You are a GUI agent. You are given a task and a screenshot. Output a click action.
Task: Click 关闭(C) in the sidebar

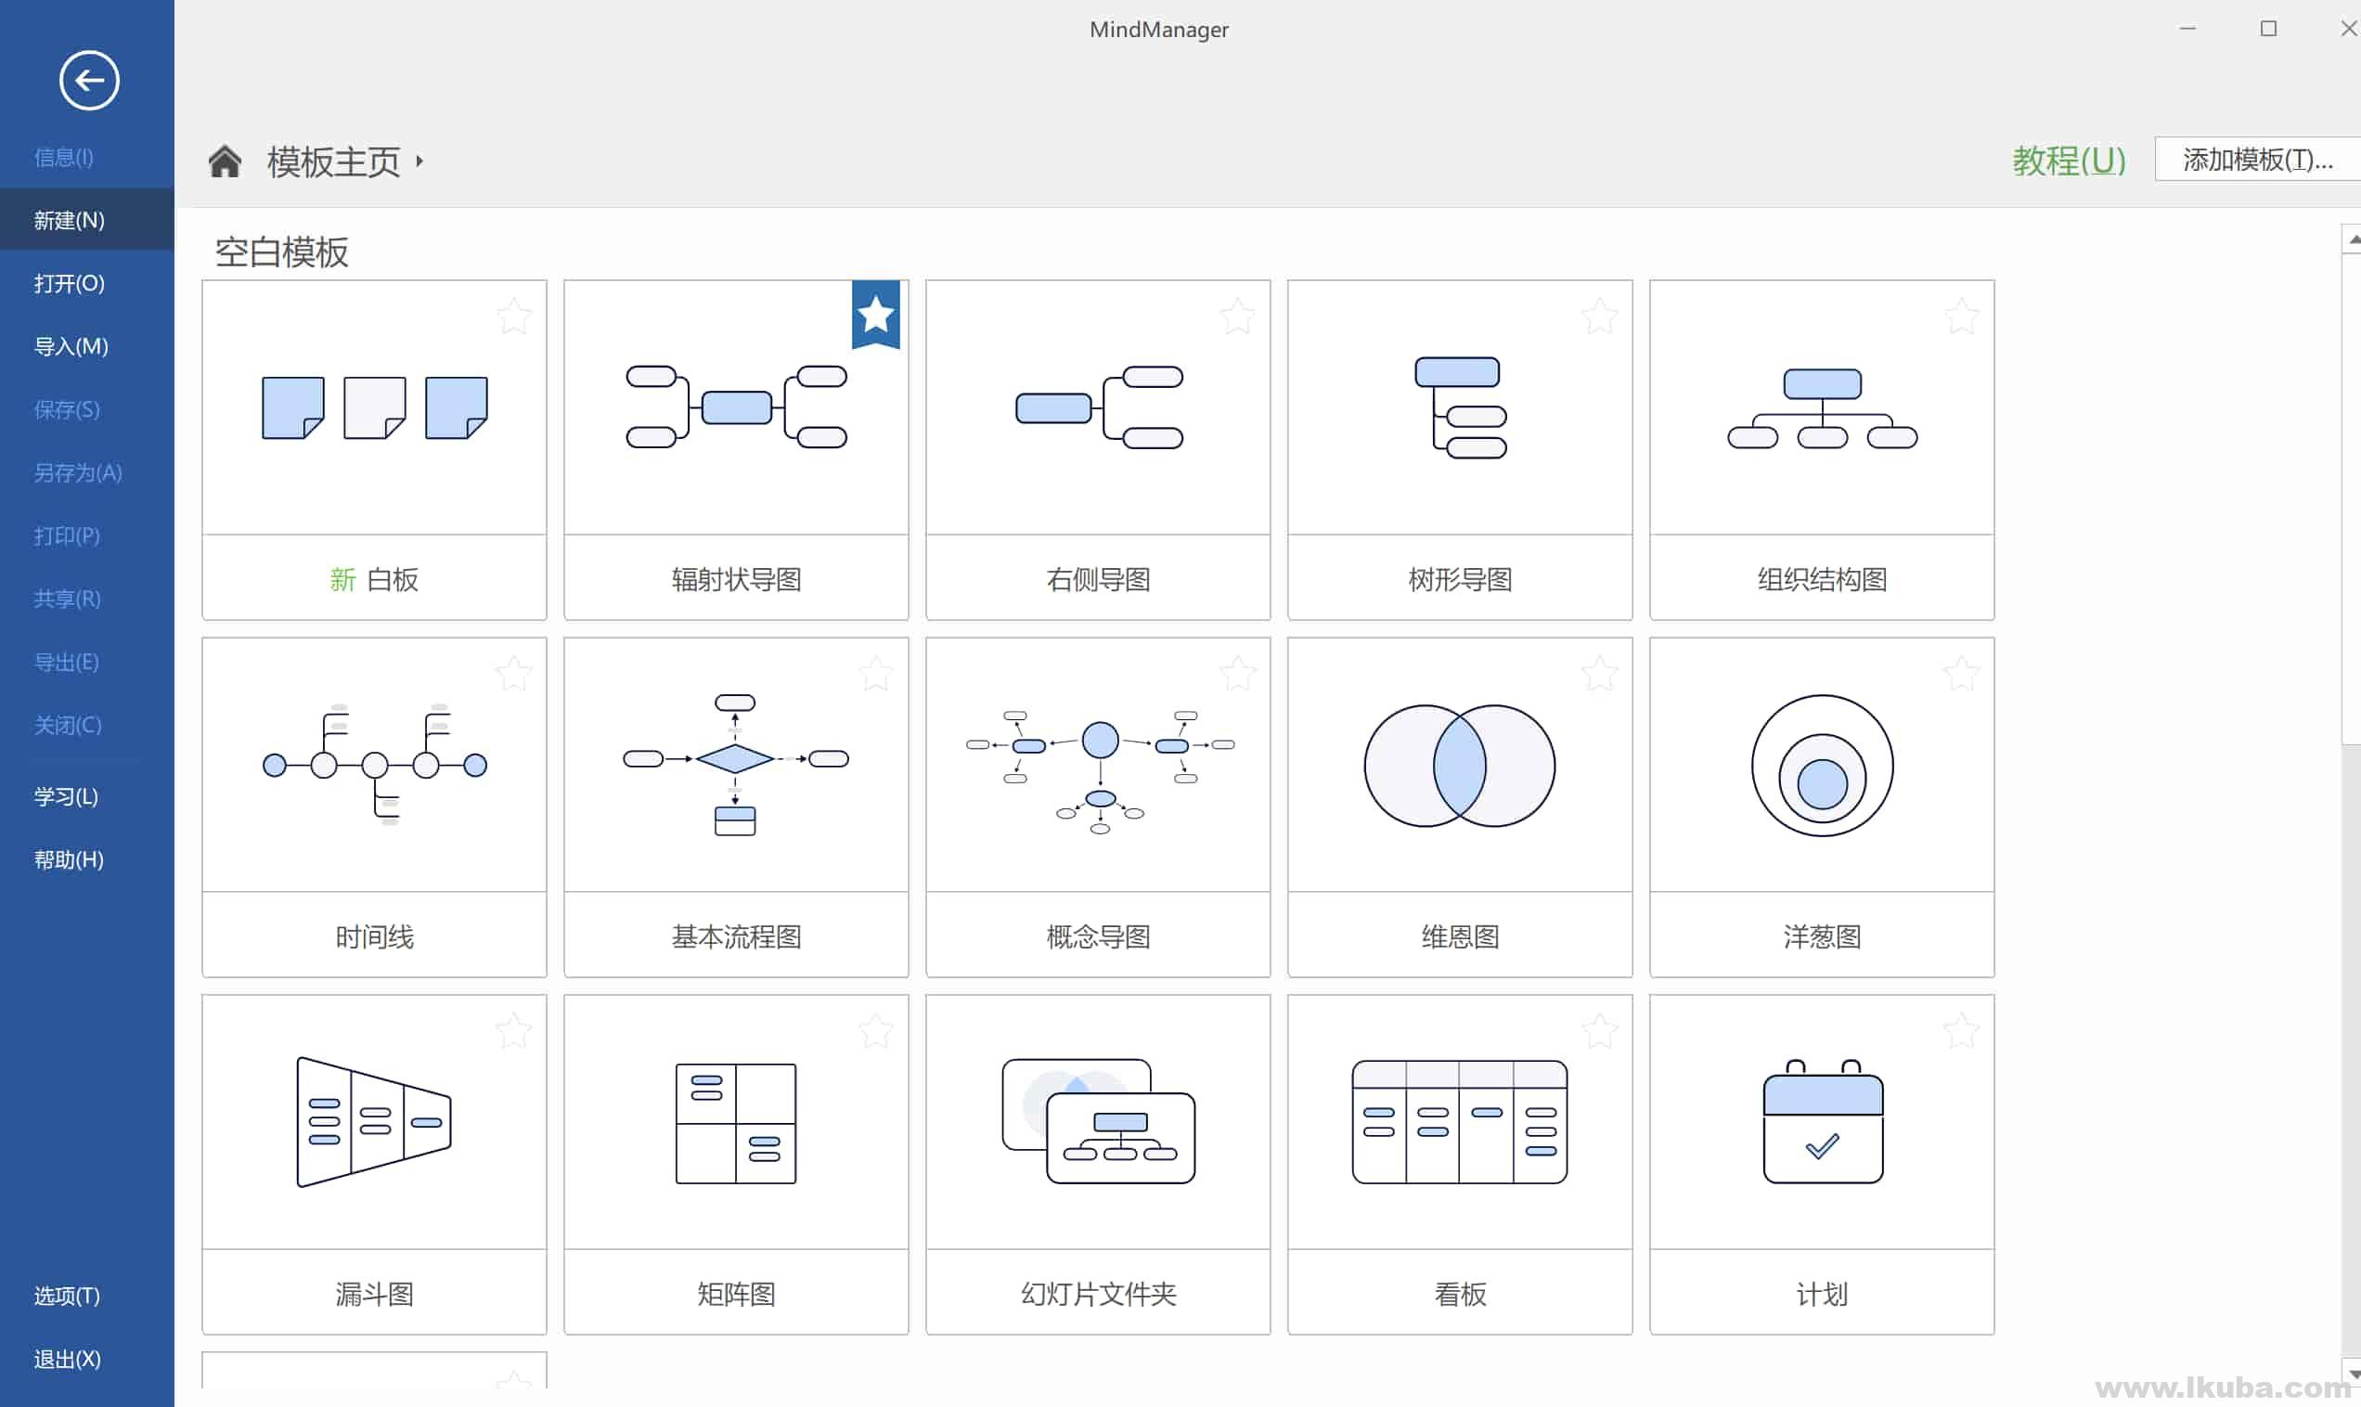click(68, 724)
